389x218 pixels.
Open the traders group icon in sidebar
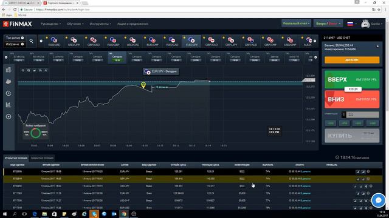tap(9, 81)
